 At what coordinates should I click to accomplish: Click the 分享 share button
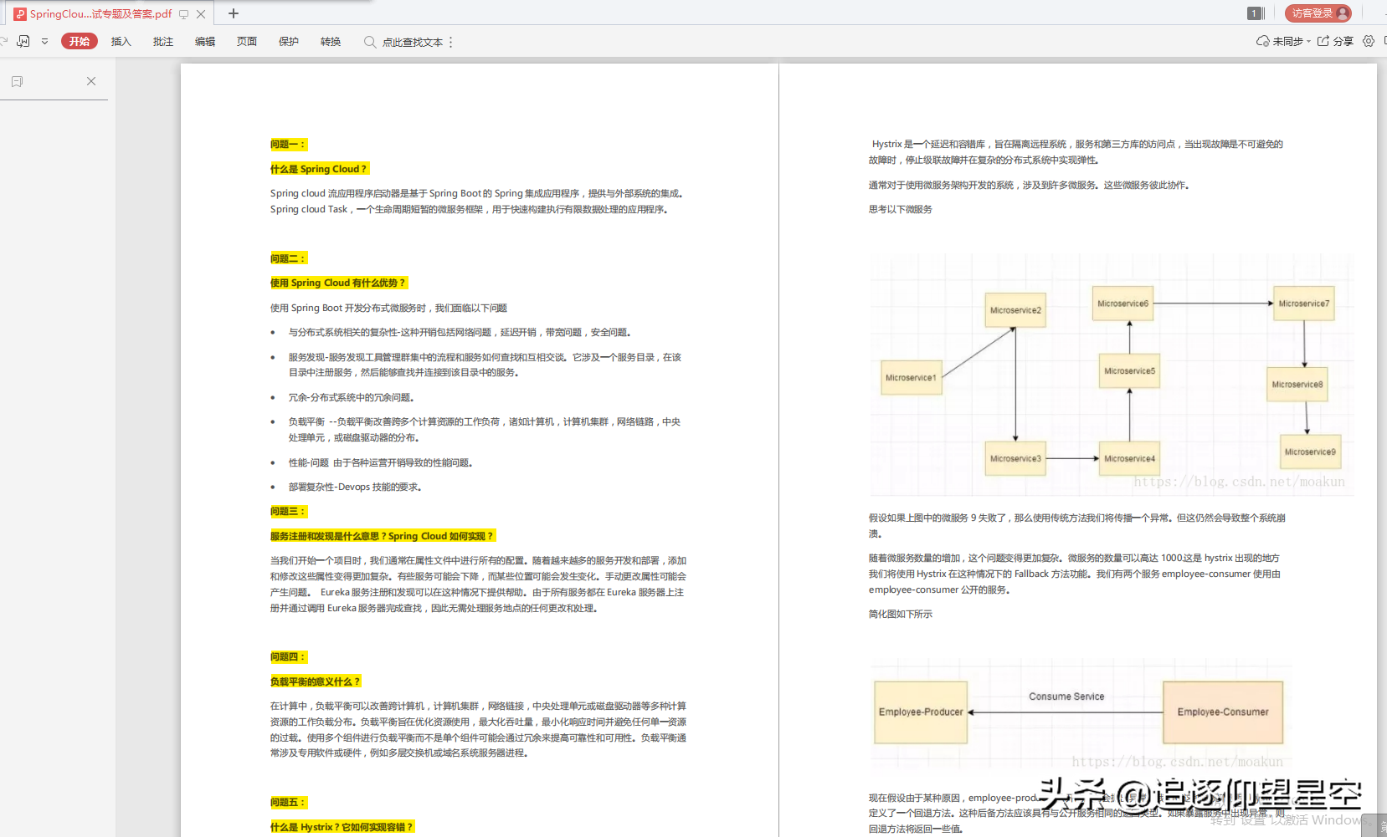(x=1335, y=41)
